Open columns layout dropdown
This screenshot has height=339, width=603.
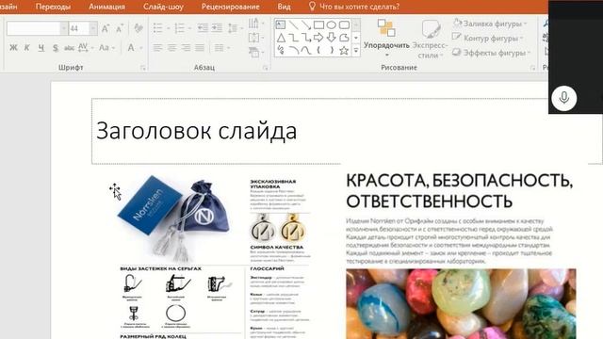coord(222,48)
